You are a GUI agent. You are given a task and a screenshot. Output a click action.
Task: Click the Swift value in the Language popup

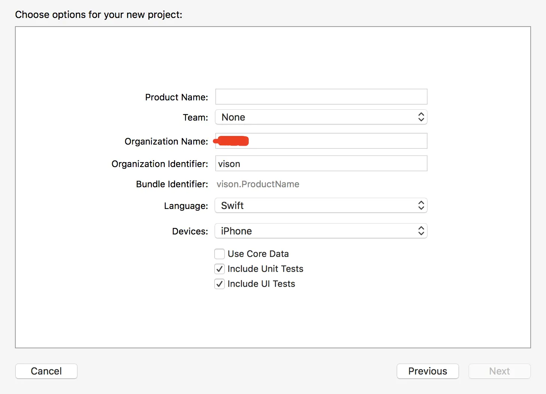(232, 206)
